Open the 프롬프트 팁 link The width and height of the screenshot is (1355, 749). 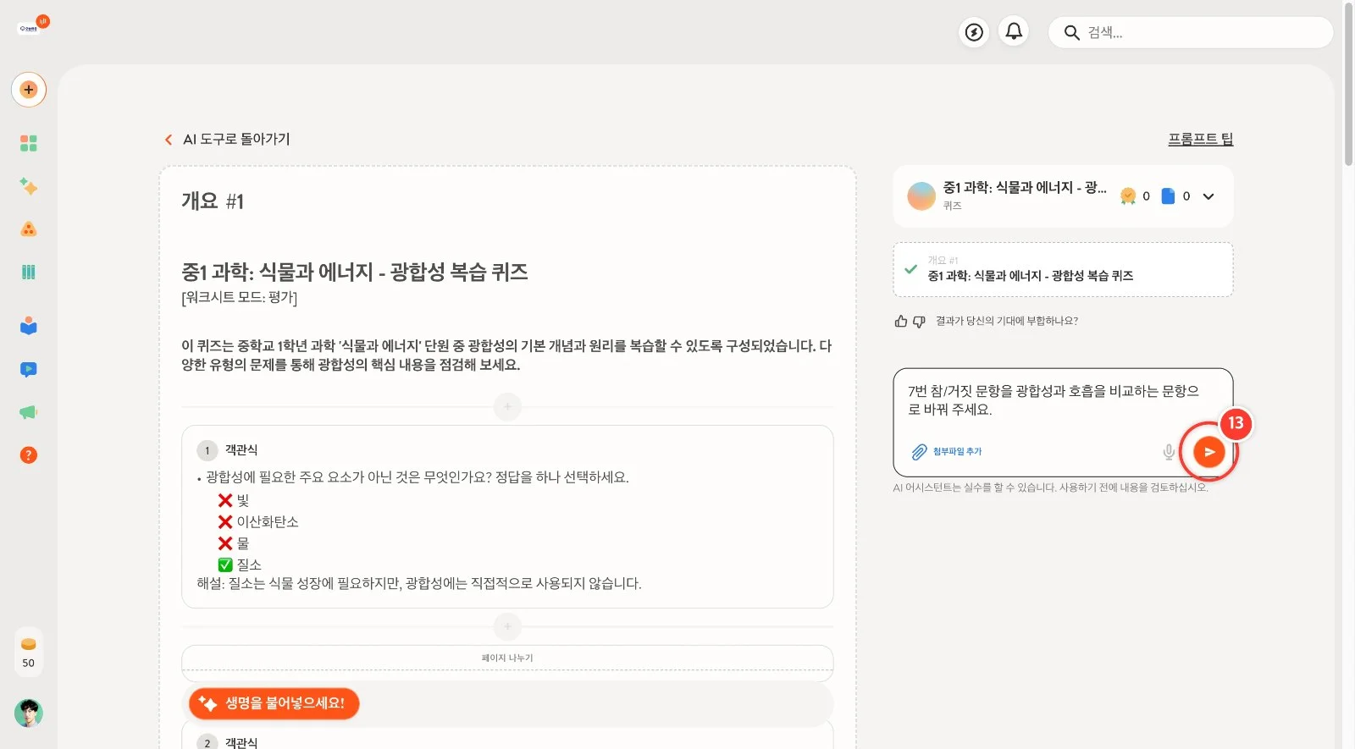[1201, 140]
